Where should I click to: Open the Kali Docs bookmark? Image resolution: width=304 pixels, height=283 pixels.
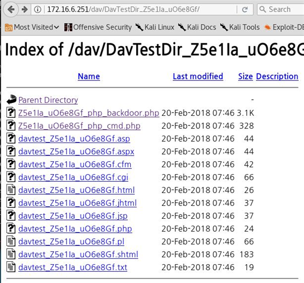(197, 27)
